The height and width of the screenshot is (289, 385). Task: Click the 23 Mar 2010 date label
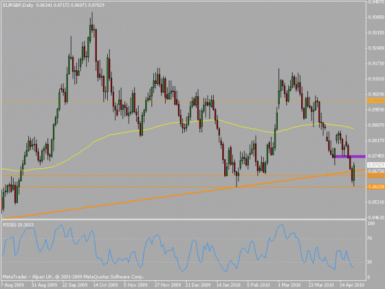pyautogui.click(x=321, y=285)
